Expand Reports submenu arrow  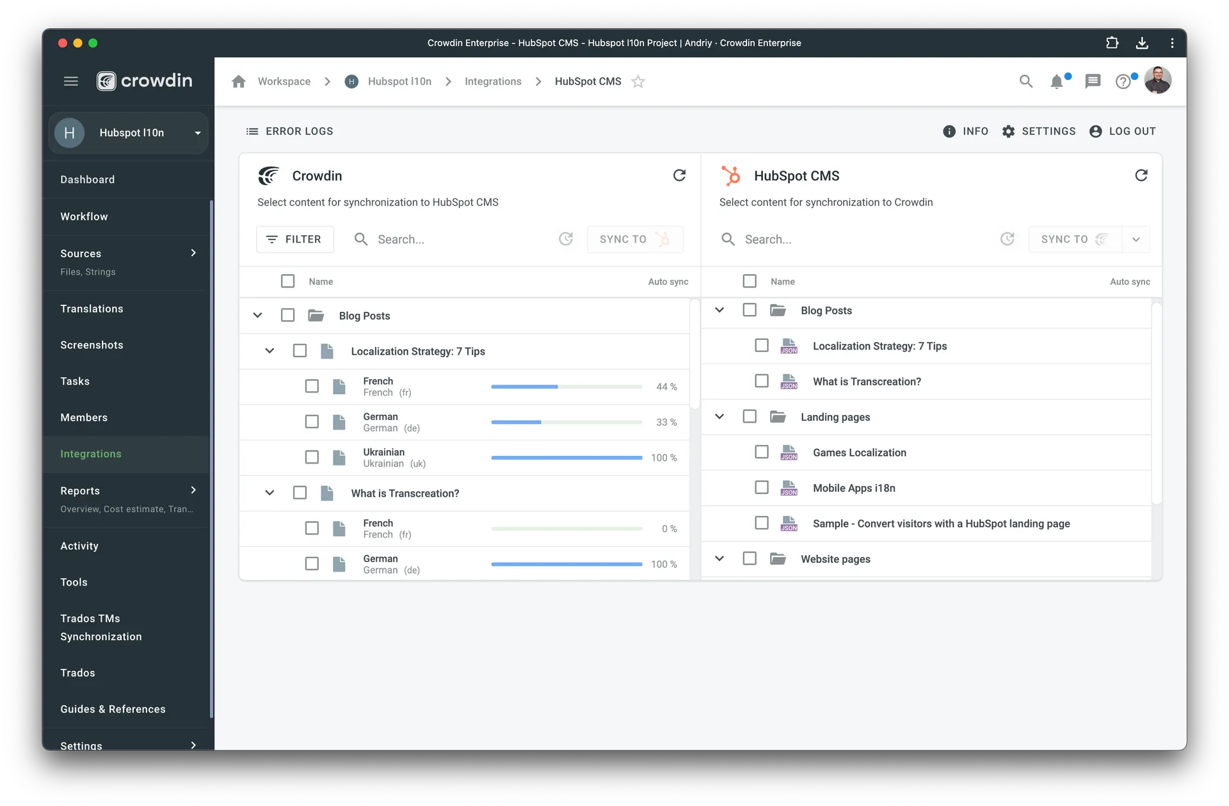[x=193, y=490]
